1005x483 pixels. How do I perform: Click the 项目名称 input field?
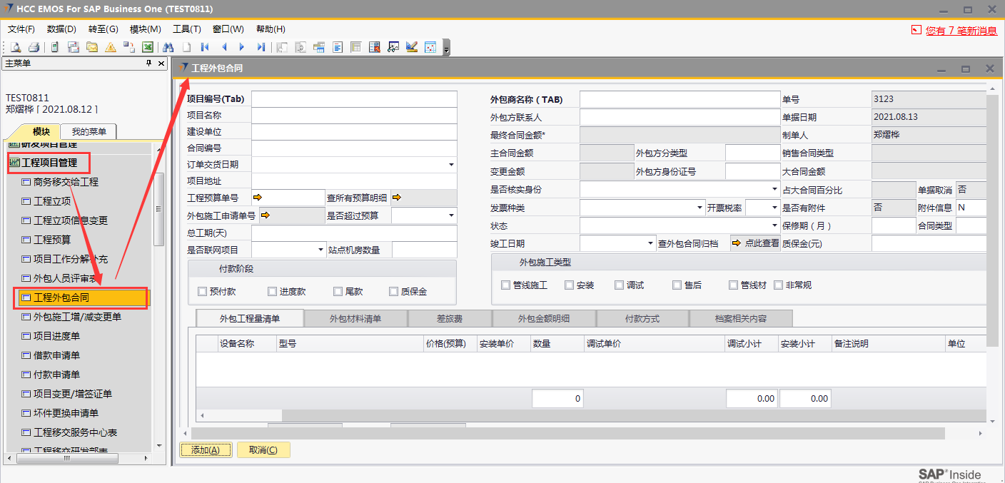pos(353,116)
